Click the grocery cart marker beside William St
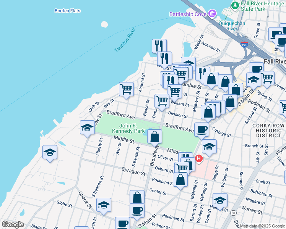 pyautogui.click(x=175, y=92)
